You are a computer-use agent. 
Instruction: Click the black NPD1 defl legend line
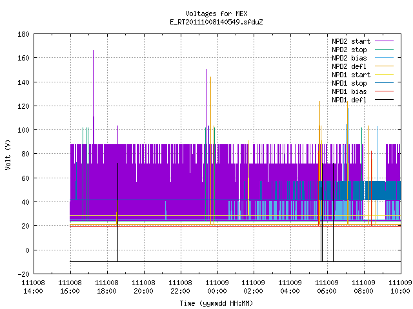coord(385,100)
